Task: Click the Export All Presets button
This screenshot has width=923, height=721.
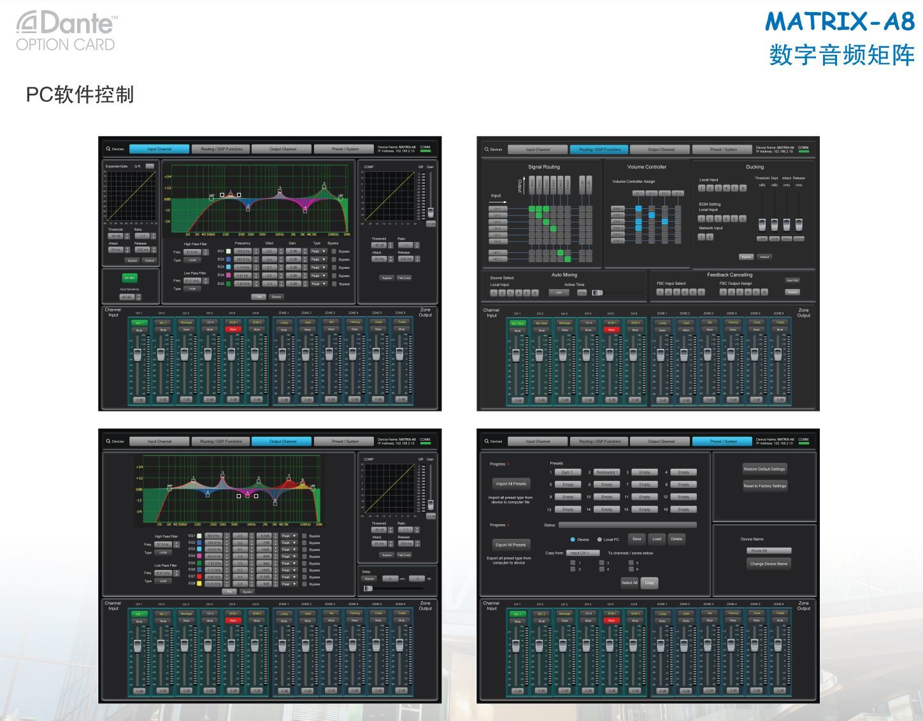Action: (x=512, y=545)
